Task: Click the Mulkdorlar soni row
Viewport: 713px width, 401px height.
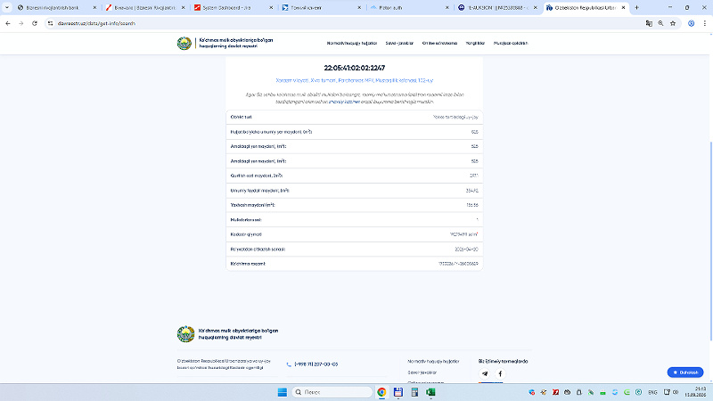Action: [354, 219]
